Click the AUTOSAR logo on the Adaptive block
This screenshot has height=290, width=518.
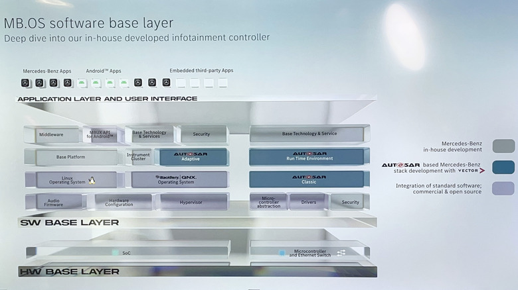(x=191, y=154)
